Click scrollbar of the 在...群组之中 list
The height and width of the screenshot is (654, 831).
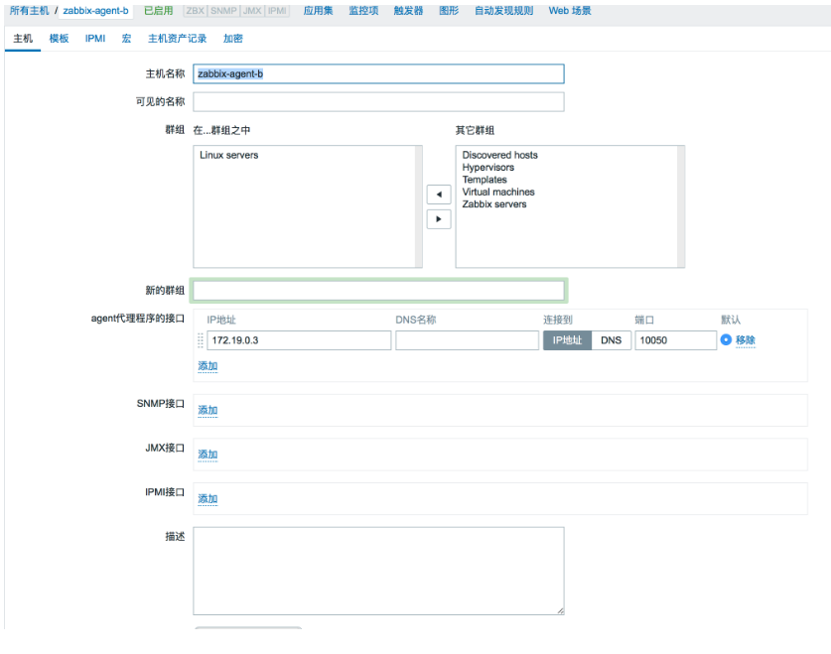coord(419,206)
